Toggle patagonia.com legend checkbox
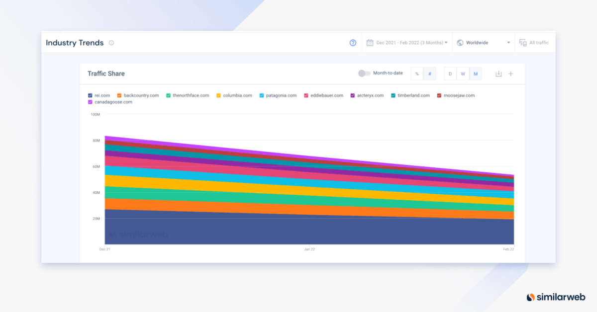Screen dimensions: 597x312 coord(262,95)
